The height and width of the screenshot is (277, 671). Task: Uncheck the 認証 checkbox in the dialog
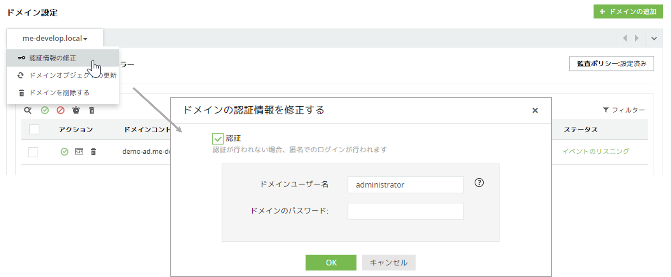click(218, 139)
